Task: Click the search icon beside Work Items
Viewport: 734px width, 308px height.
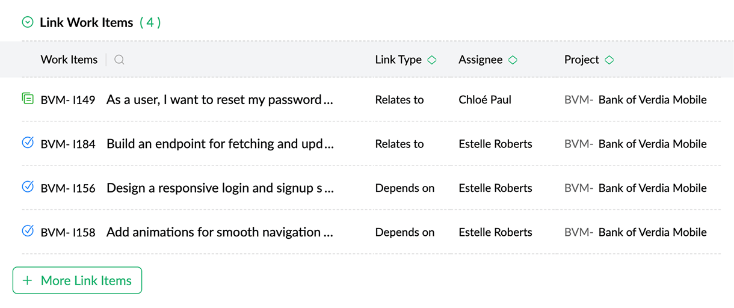Action: coord(119,60)
